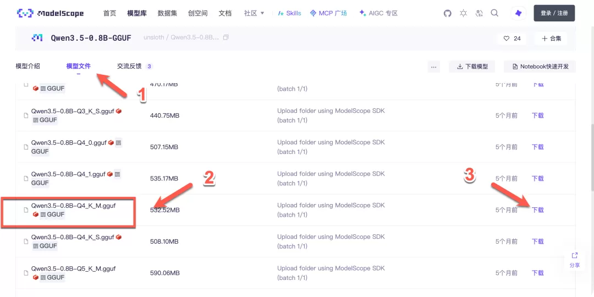Click the unsloth / Qwen3.5-0.8B… model path

(182, 37)
